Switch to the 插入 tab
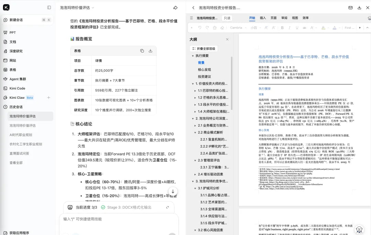371x235 pixels. 263,18
